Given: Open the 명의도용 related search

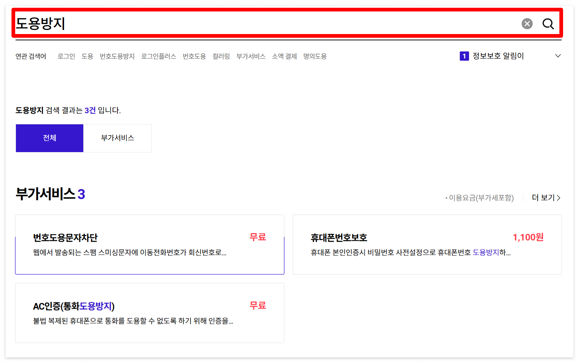Looking at the screenshot, I should (314, 56).
